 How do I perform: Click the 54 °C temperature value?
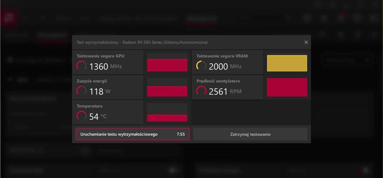point(98,117)
